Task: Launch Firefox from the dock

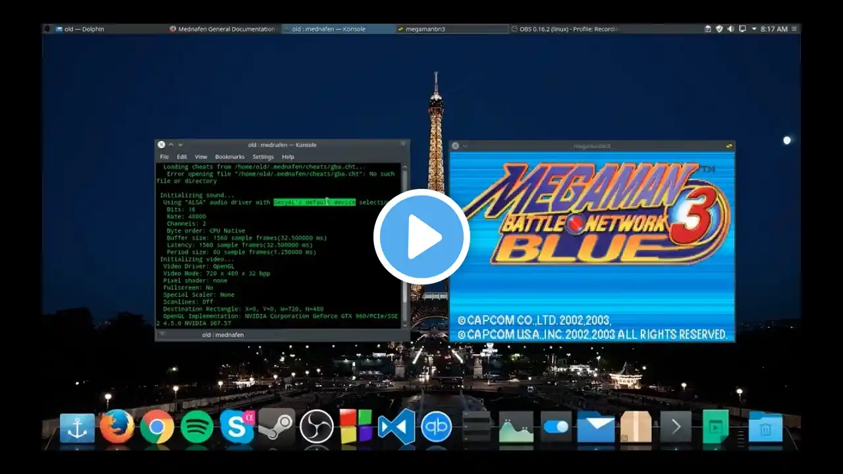Action: (117, 427)
